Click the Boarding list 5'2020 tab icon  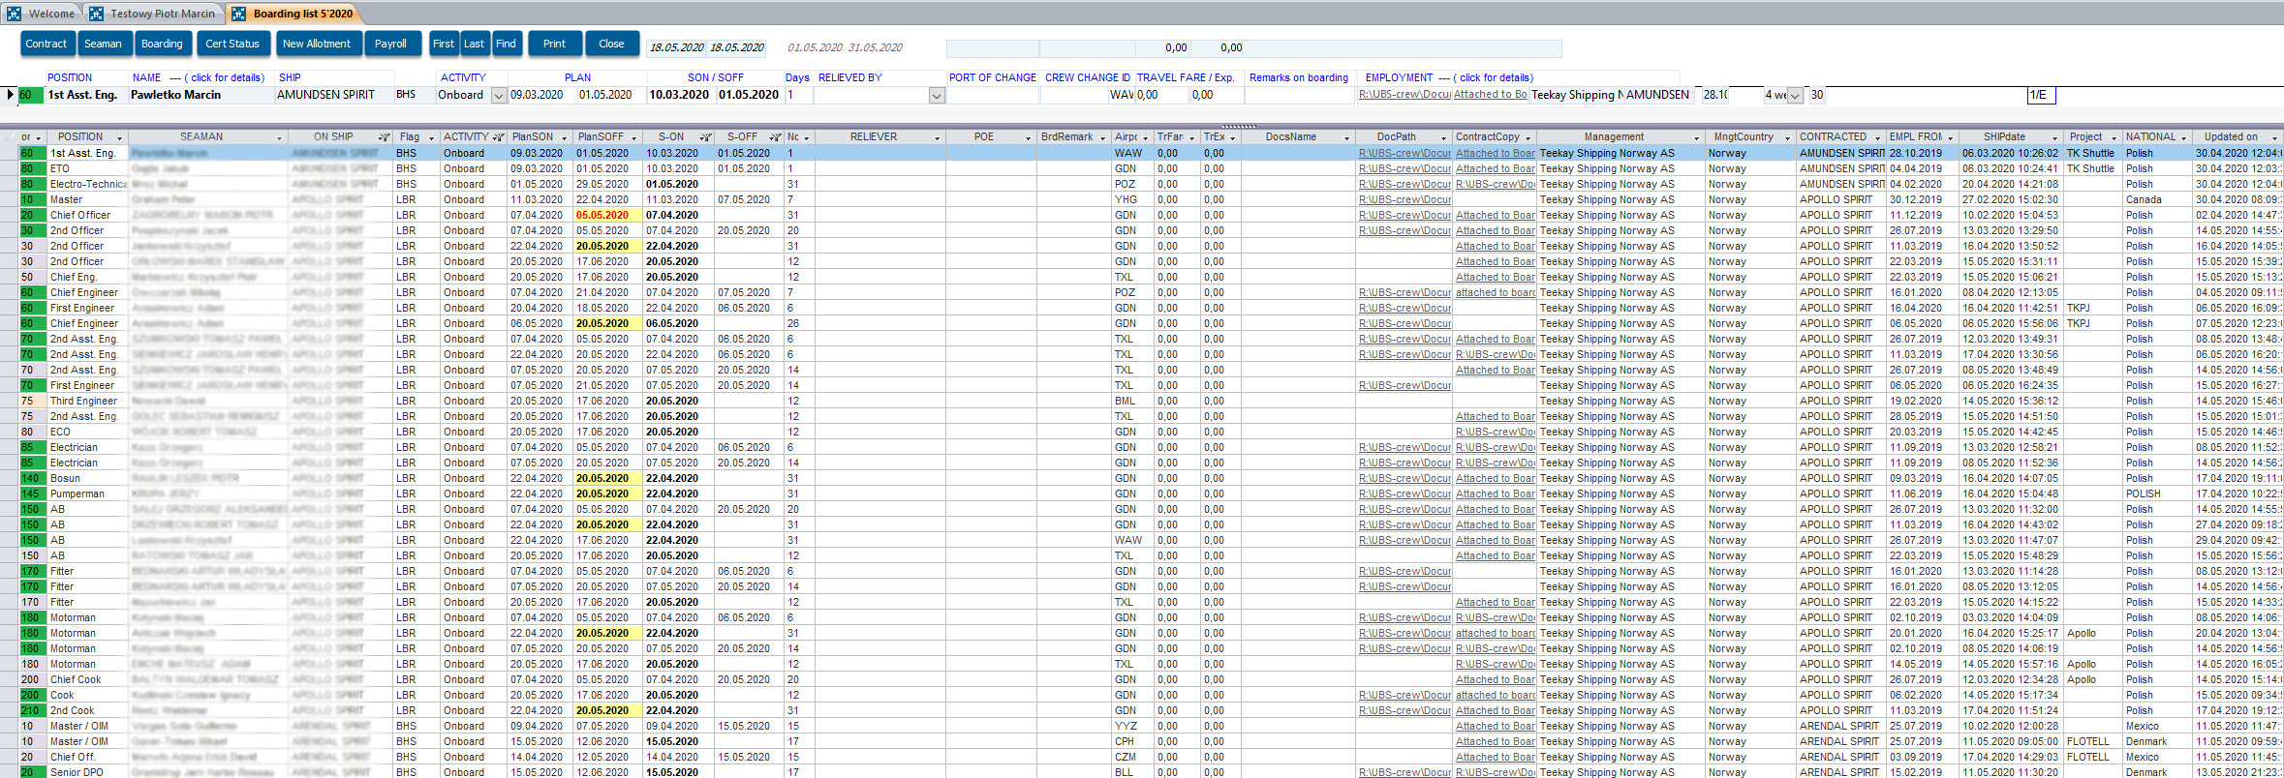click(x=238, y=14)
